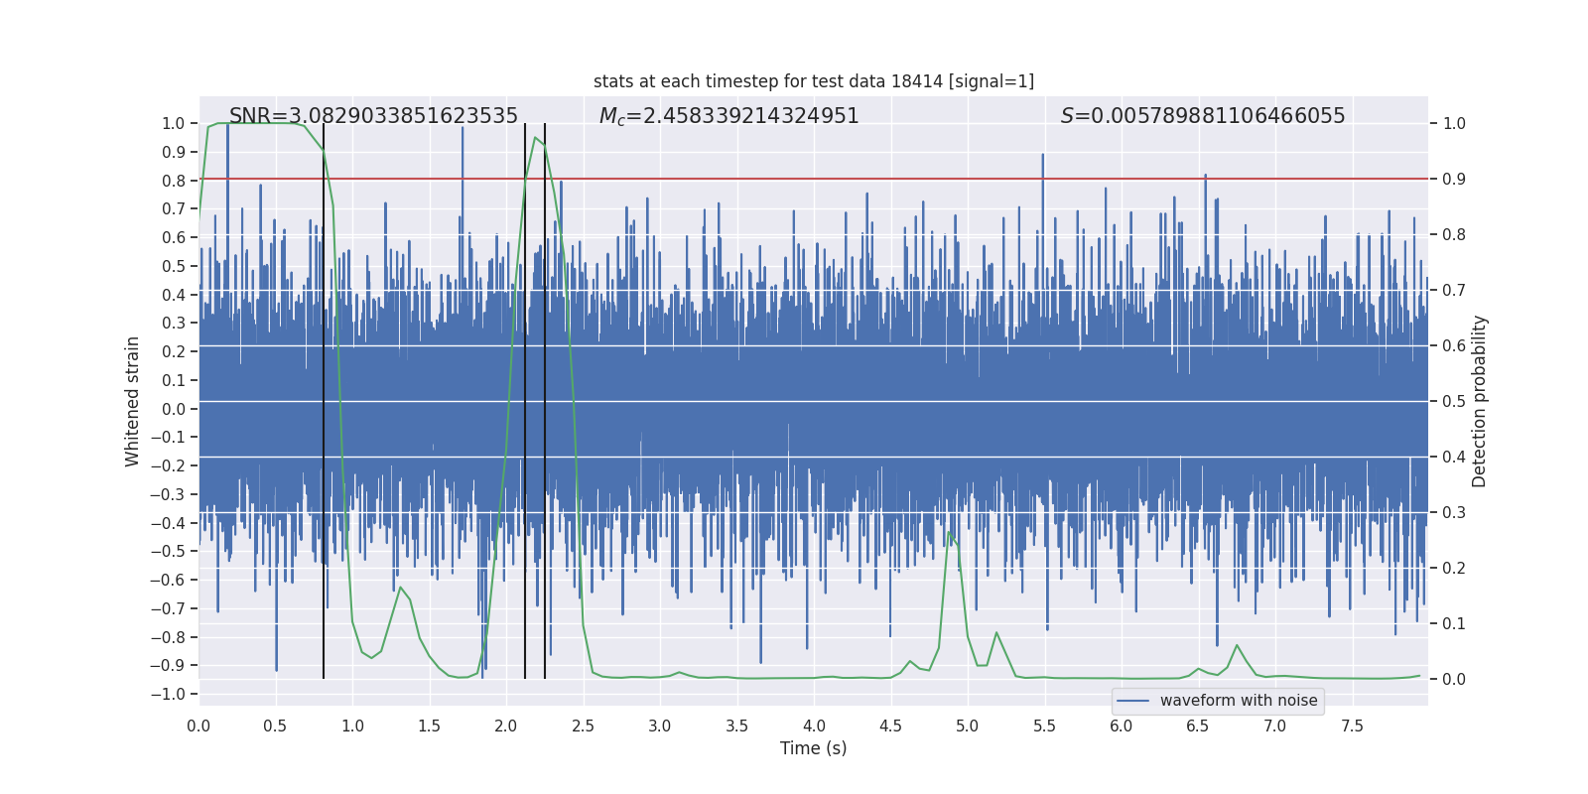Image resolution: width=1588 pixels, height=794 pixels.
Task: Click the first black vertical marker line
Action: [324, 401]
